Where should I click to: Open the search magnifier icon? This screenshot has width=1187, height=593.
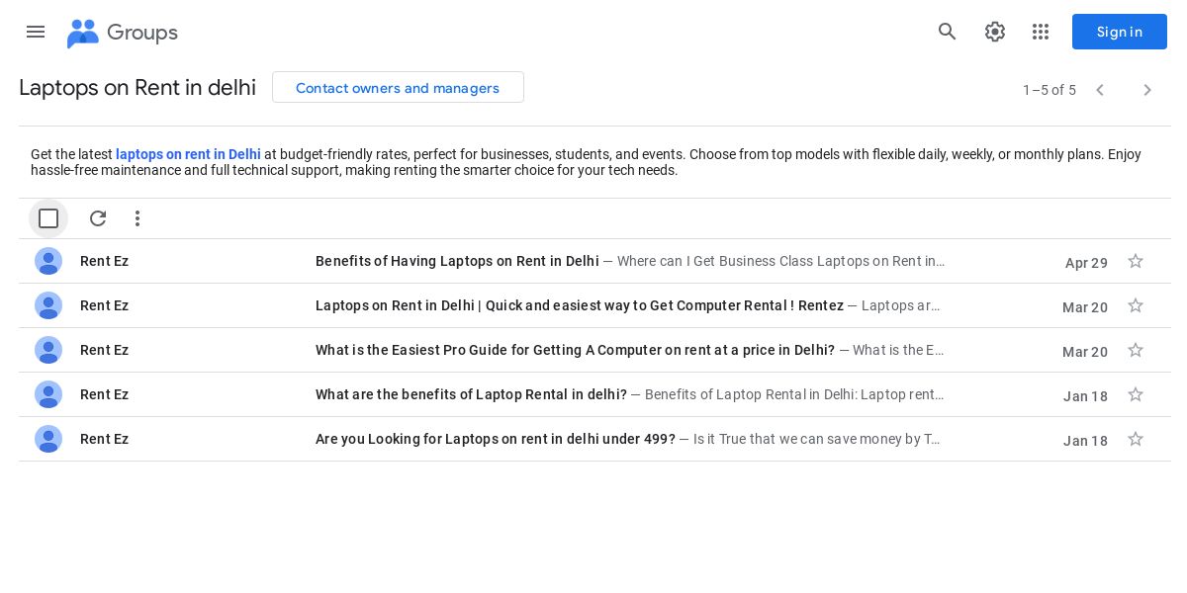tap(948, 32)
